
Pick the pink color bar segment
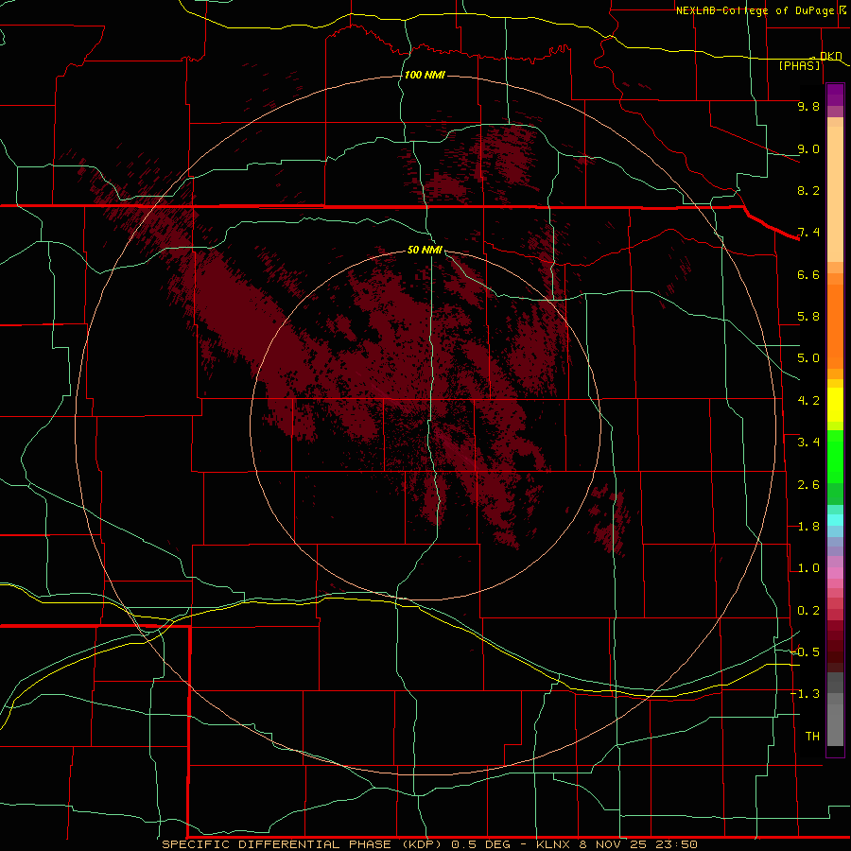835,573
